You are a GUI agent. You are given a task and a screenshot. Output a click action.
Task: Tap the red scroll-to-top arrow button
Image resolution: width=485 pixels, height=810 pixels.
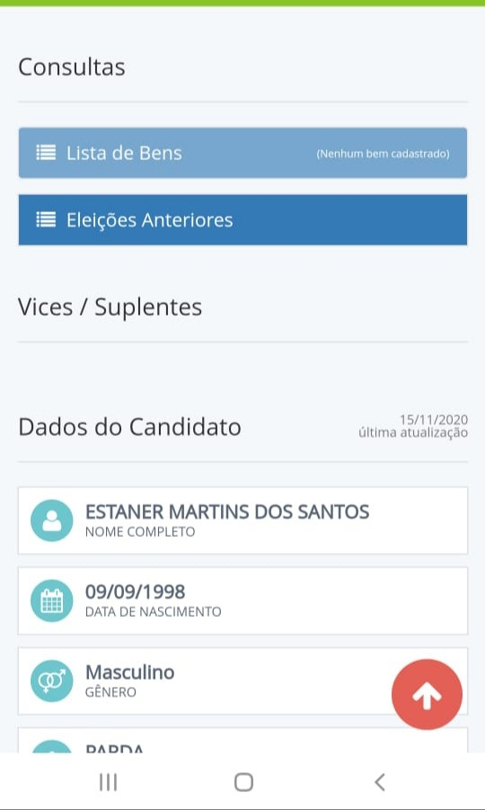[x=427, y=694]
